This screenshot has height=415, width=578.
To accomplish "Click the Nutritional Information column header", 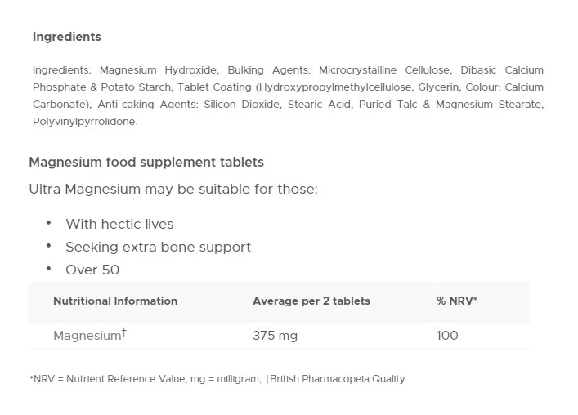I will point(115,301).
